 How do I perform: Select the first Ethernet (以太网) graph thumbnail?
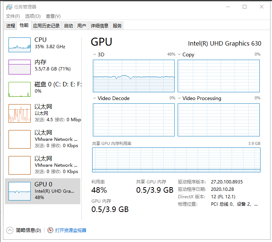(x=20, y=113)
